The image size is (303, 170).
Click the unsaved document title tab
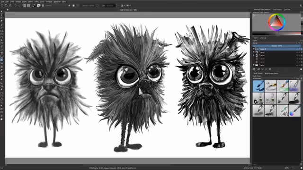128,10
